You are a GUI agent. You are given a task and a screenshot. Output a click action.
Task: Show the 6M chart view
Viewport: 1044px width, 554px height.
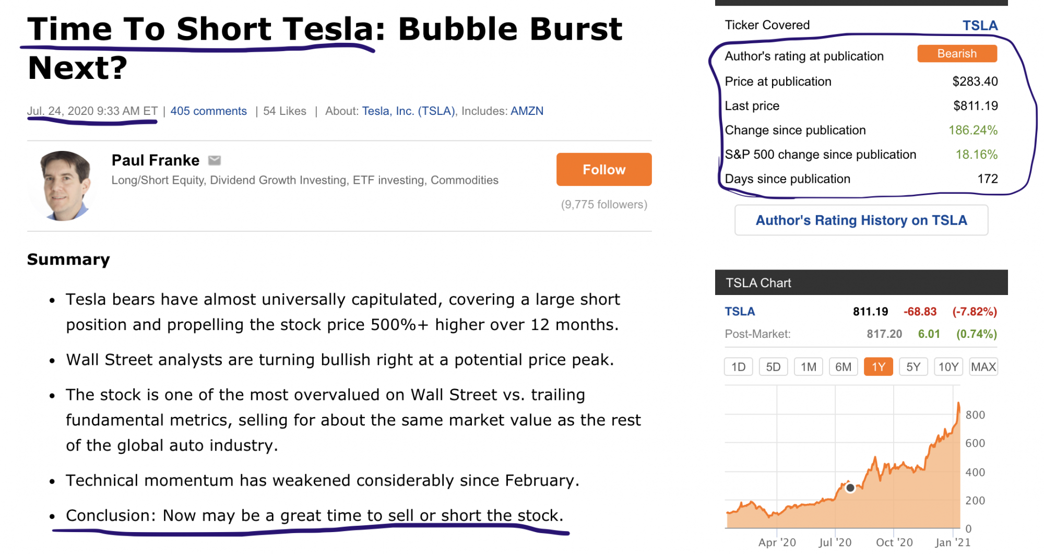point(843,367)
